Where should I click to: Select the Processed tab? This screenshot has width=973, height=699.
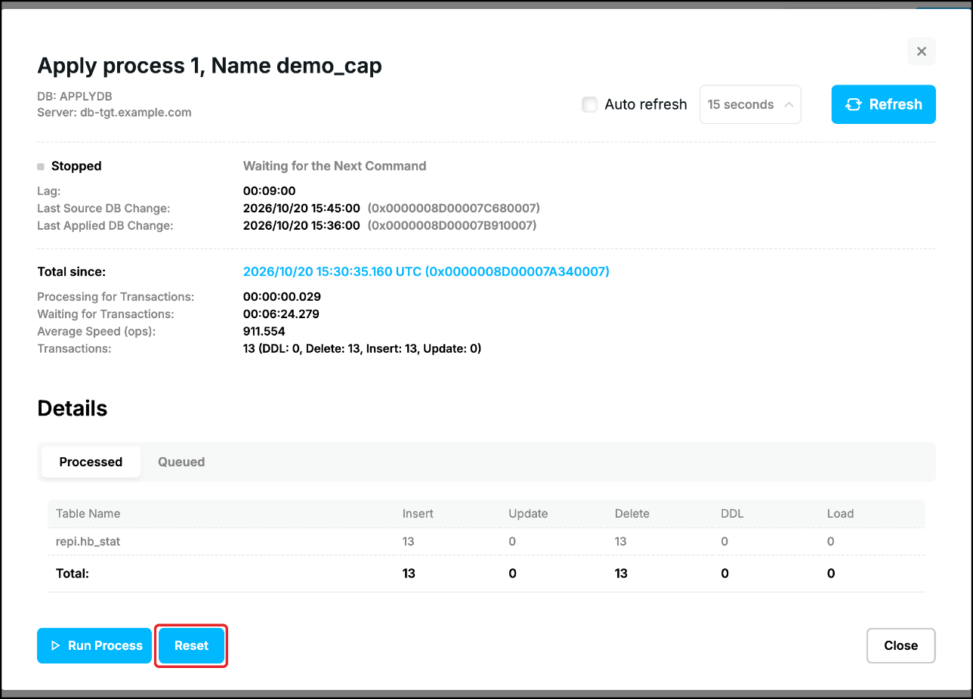click(x=91, y=462)
